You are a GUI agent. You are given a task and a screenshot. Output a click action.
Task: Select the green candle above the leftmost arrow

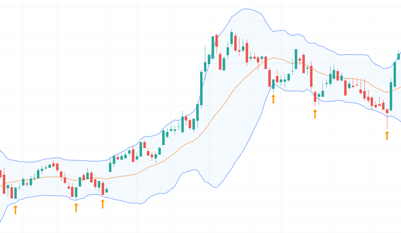click(16, 193)
